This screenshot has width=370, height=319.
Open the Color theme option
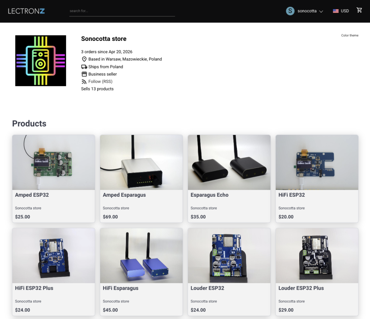coord(349,35)
